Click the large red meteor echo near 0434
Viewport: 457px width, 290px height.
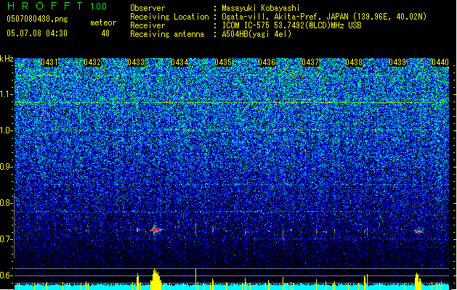[156, 230]
